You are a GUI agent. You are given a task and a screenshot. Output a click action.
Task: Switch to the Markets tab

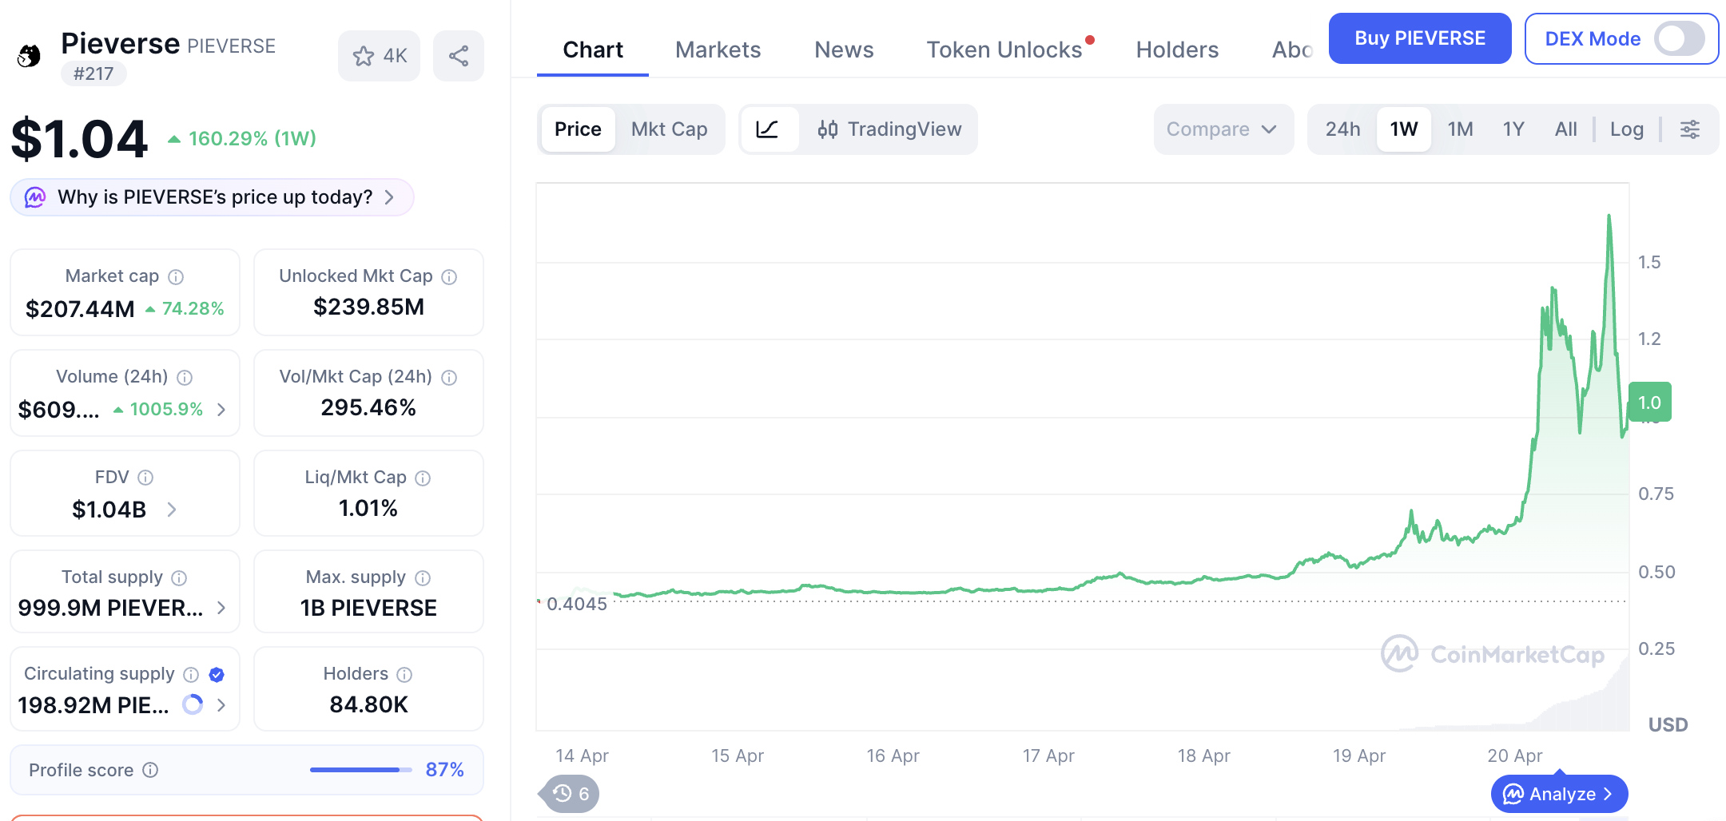point(718,50)
